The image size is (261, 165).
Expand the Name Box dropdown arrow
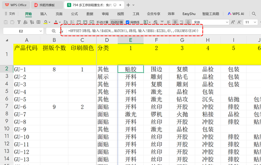point(41,31)
